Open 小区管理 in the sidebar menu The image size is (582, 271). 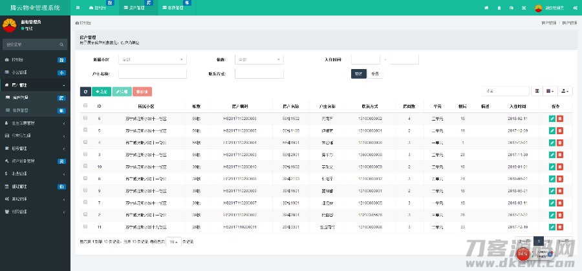pos(26,72)
